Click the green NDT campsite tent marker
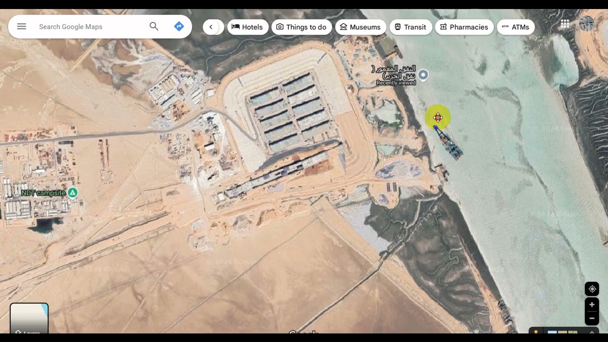The height and width of the screenshot is (342, 608). (x=73, y=192)
